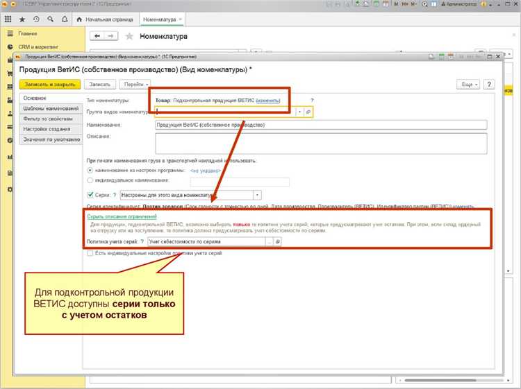The height and width of the screenshot is (389, 521).
Task: Open the Настройки создания page
Action: pyautogui.click(x=51, y=129)
